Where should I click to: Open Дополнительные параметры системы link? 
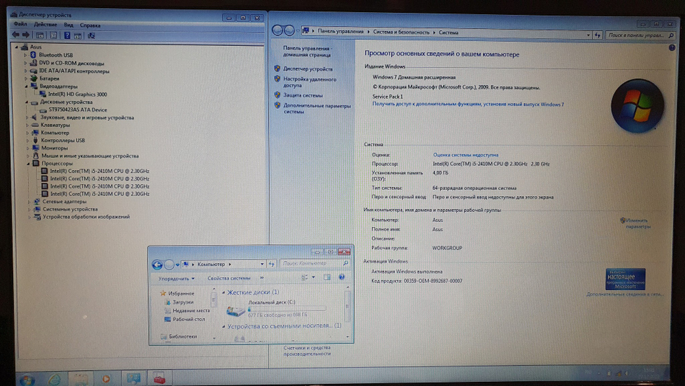pos(316,108)
